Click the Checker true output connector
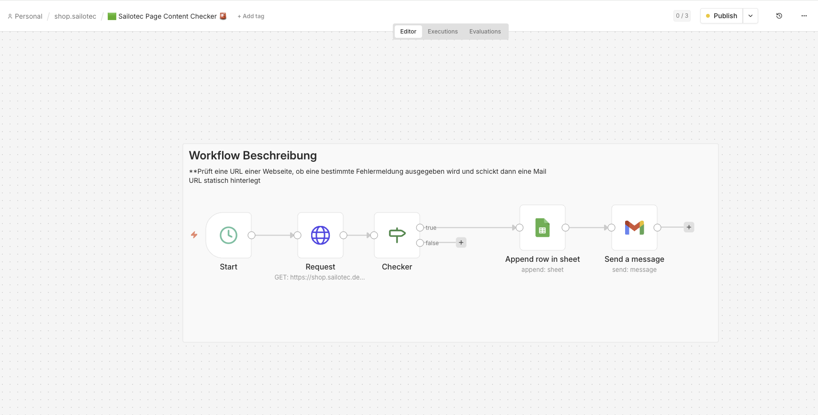This screenshot has width=818, height=415. coord(420,227)
